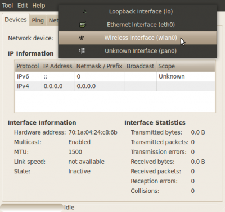
Task: Sort table by Protocol column header
Action: tap(28, 66)
